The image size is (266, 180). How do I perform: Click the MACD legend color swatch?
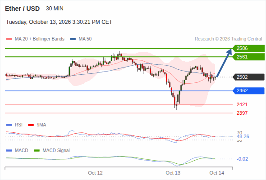9,151
